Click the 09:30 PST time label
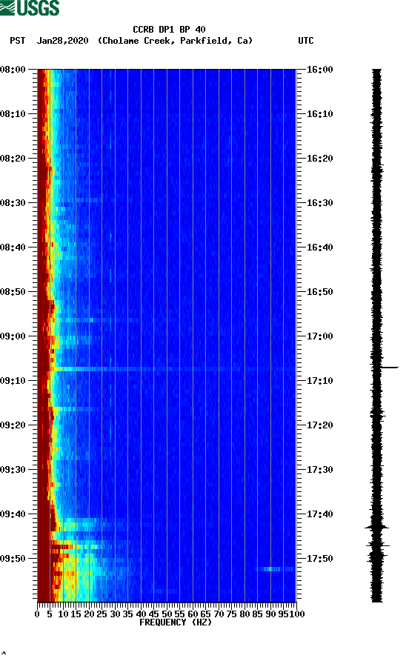Viewport: 409px width, 661px height. 13,470
